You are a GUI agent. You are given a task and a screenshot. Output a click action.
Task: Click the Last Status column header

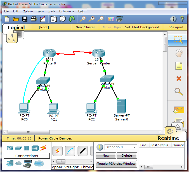coord(159,145)
